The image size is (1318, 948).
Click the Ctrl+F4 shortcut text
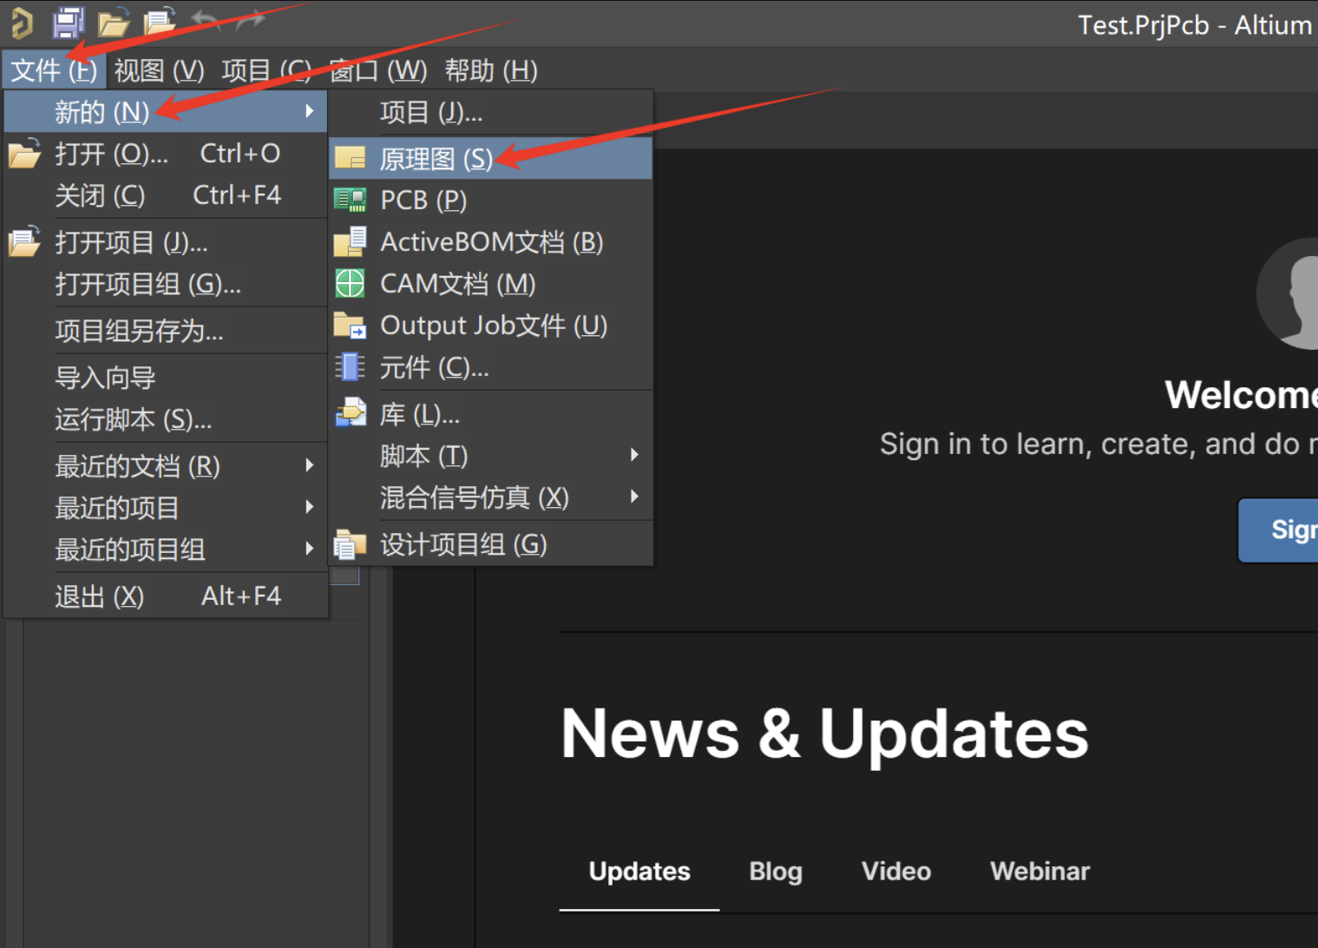pyautogui.click(x=237, y=195)
